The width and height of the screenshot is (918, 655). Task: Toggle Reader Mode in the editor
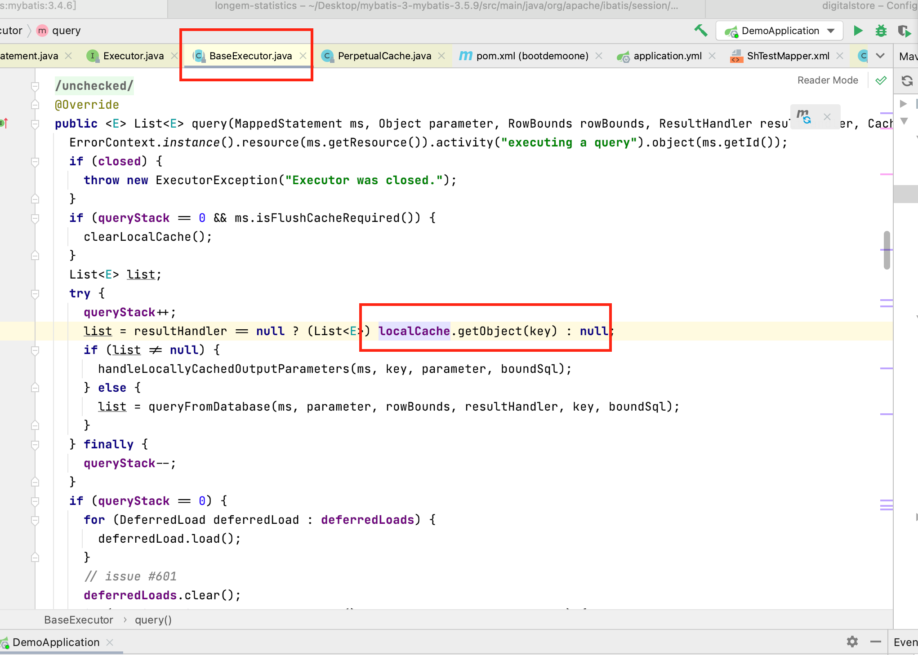(x=827, y=80)
